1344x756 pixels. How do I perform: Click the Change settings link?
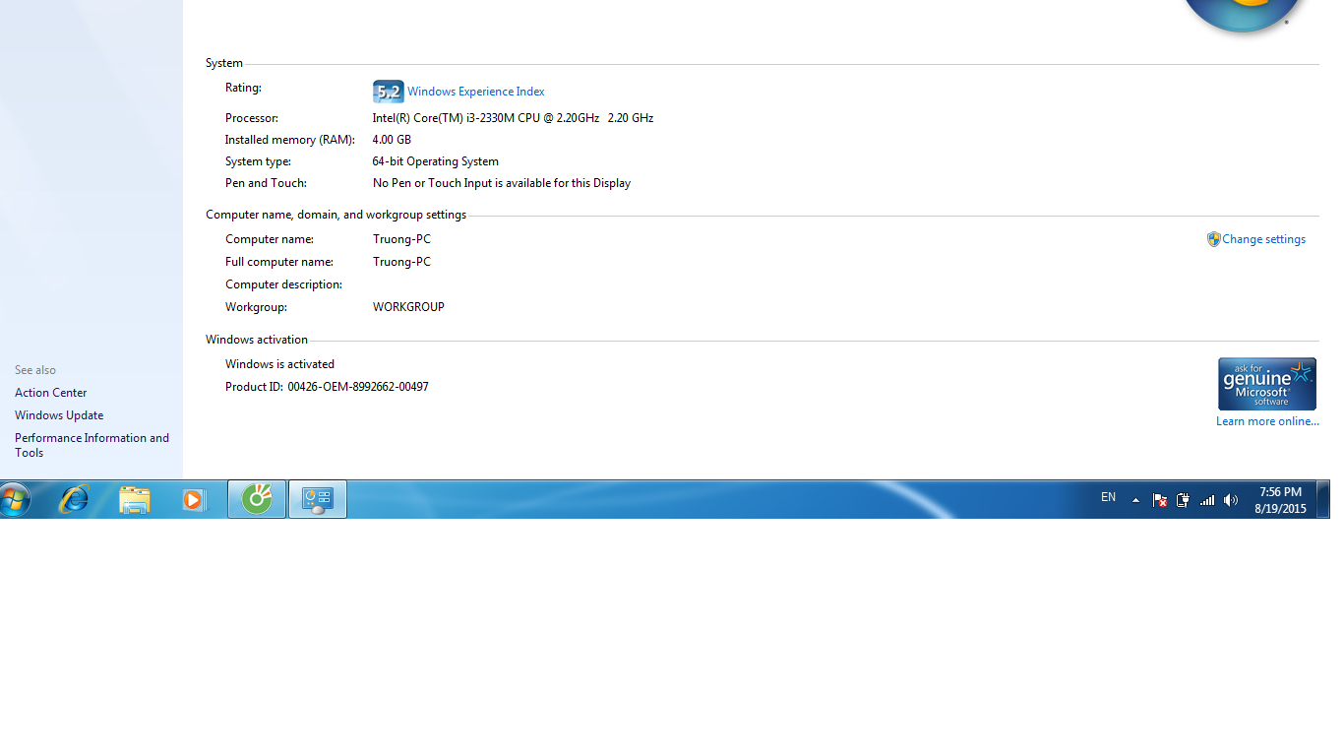tap(1263, 239)
